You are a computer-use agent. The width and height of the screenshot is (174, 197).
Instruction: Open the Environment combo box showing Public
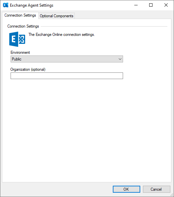coord(67,59)
